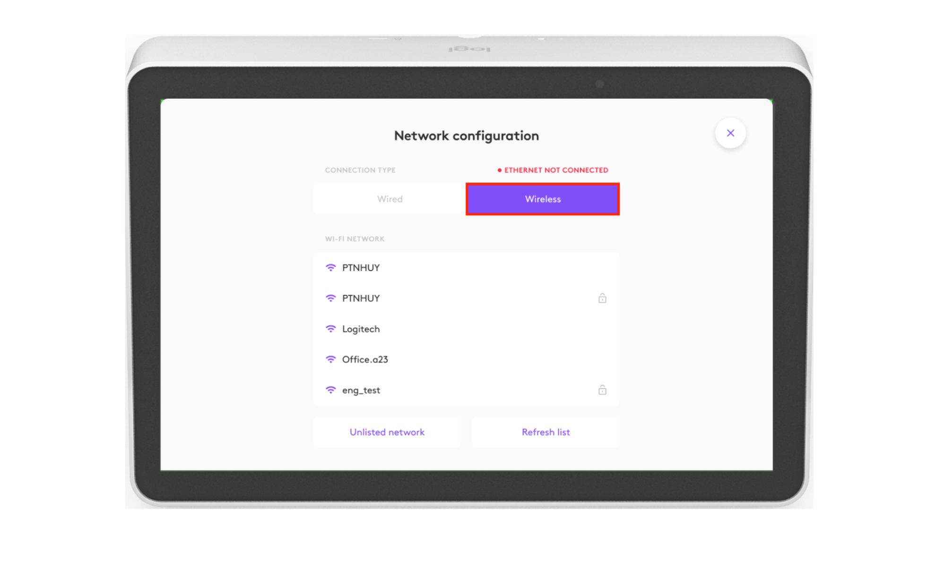Click the logi logo on the device

pos(469,49)
